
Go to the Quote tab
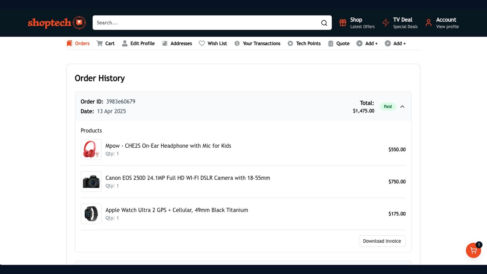point(339,44)
